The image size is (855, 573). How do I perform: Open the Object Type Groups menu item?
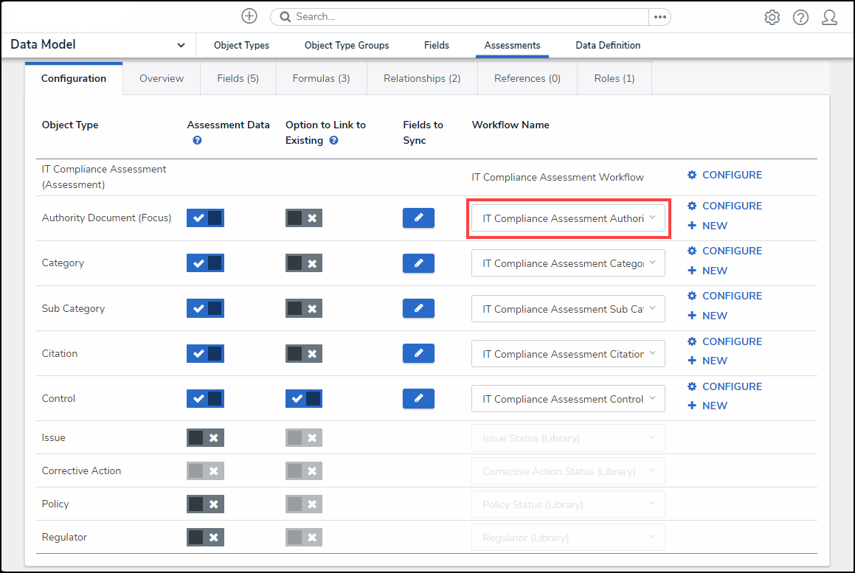[x=347, y=45]
